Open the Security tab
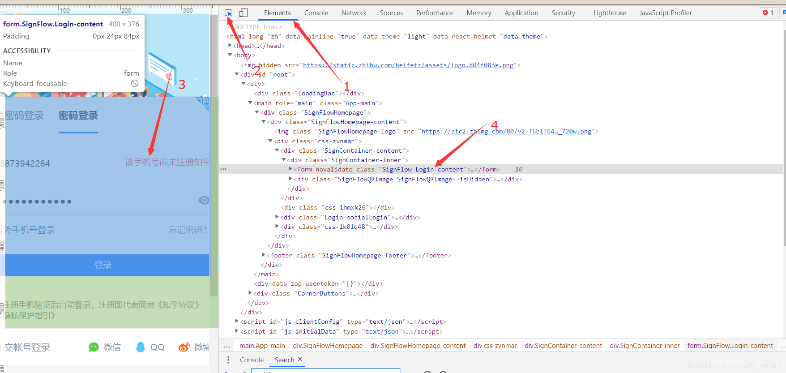The width and height of the screenshot is (786, 373). (563, 13)
